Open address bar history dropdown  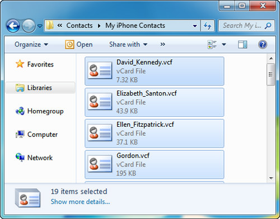click(x=195, y=26)
